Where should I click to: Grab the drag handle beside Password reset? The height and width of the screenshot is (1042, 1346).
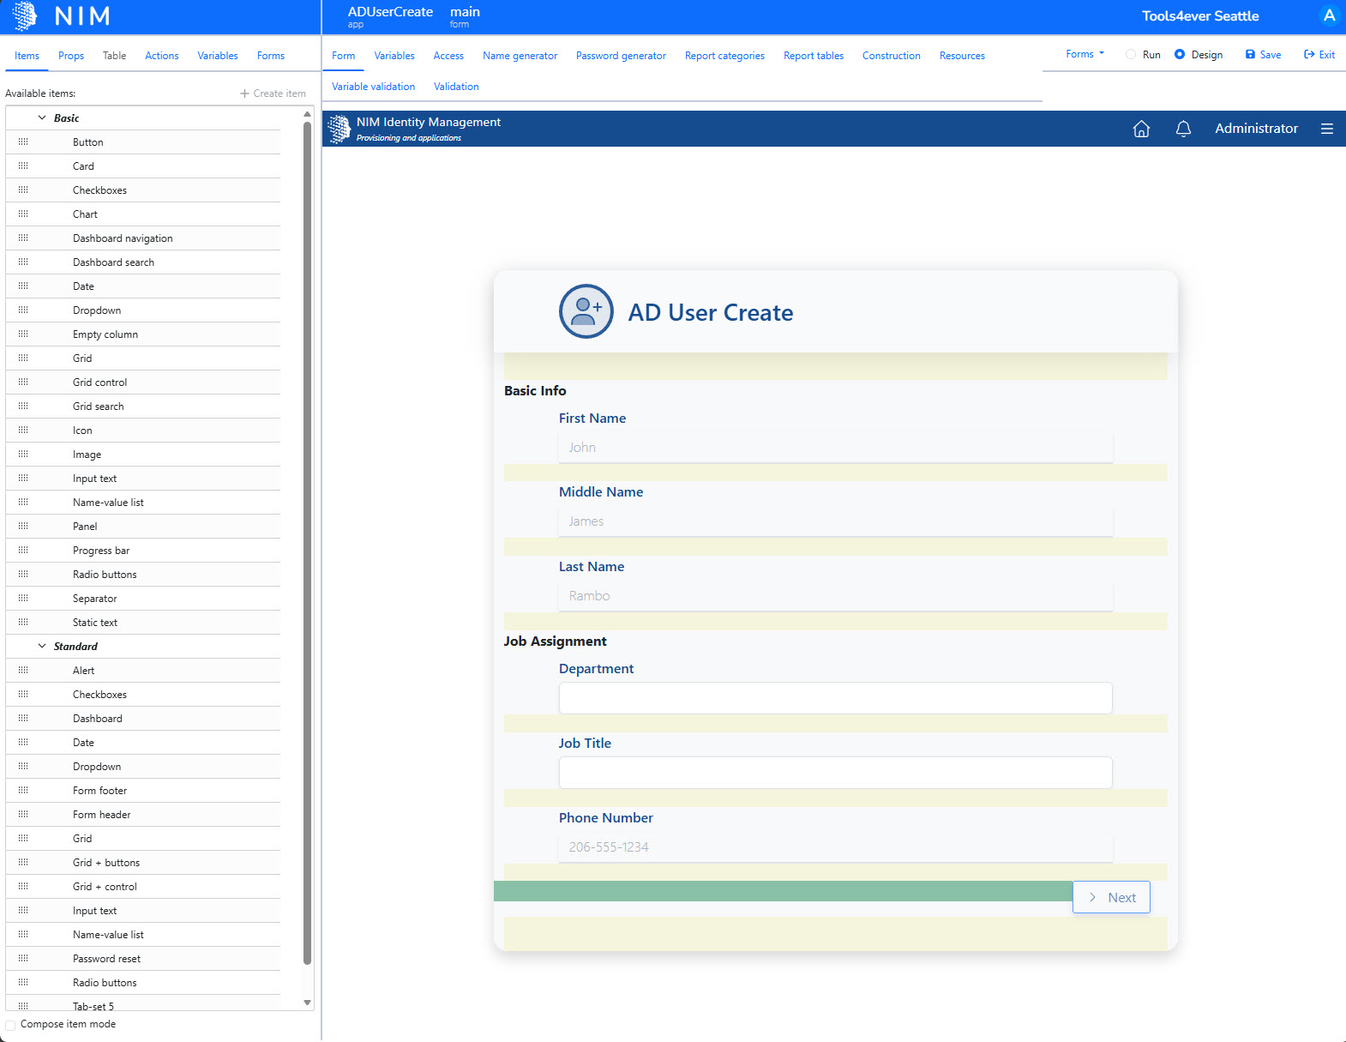23,958
